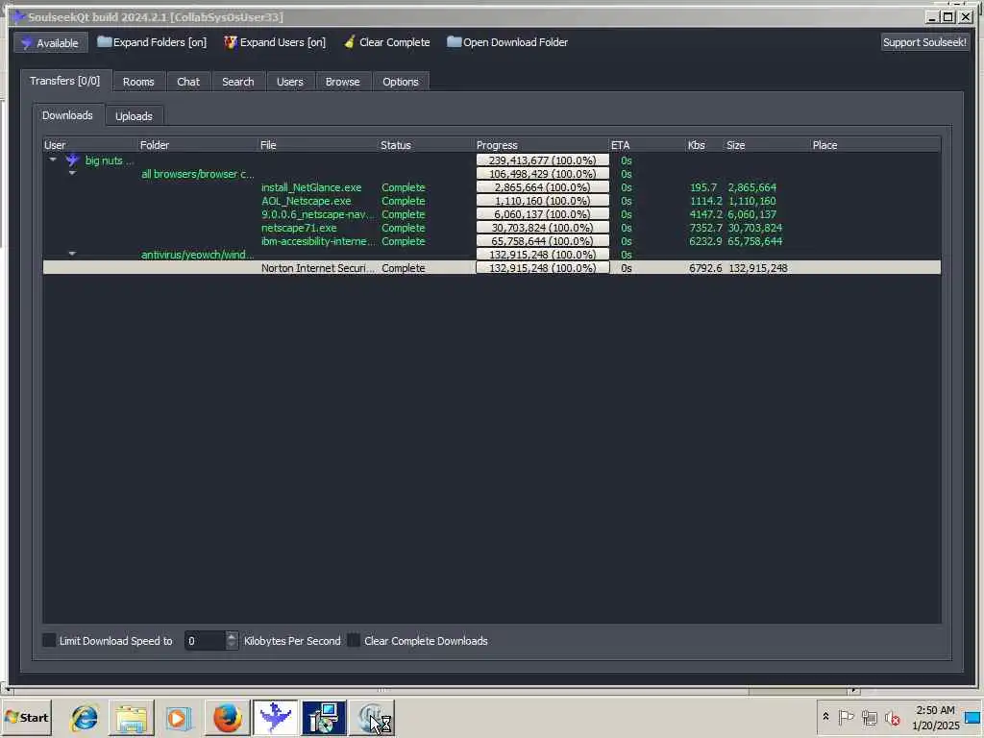The width and height of the screenshot is (984, 738).
Task: Click the Show Desktop button
Action: coord(973,717)
